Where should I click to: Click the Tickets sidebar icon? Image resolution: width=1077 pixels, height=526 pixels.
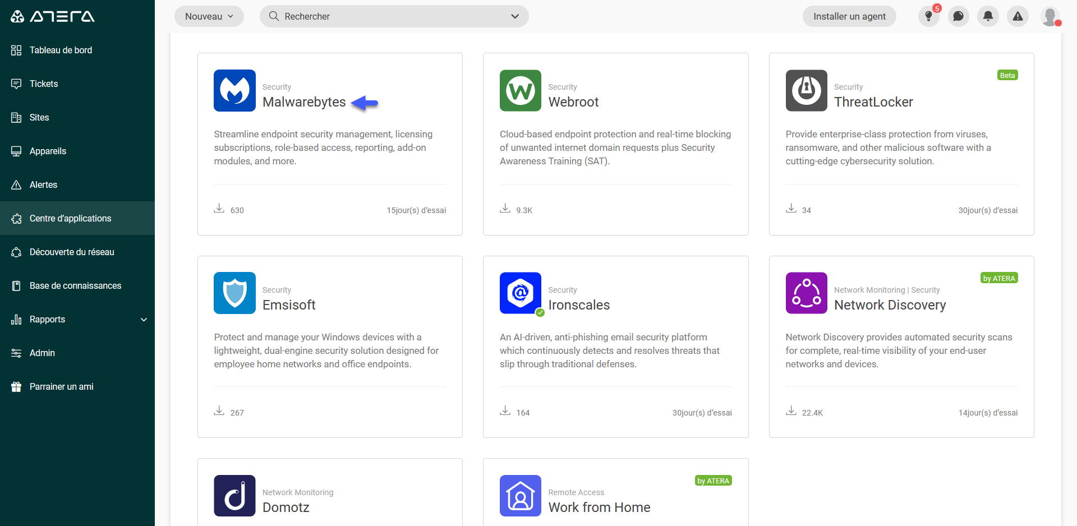tap(16, 84)
